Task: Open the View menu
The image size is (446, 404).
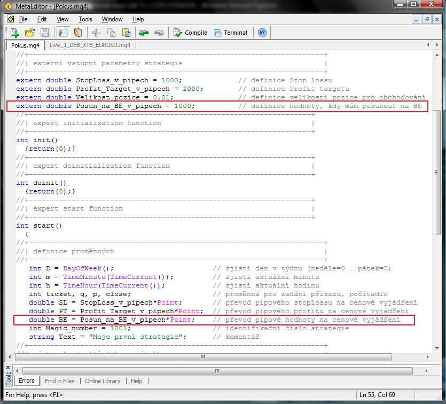Action: (62, 19)
